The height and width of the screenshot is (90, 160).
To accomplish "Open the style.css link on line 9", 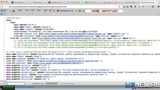I will [x=68, y=36].
